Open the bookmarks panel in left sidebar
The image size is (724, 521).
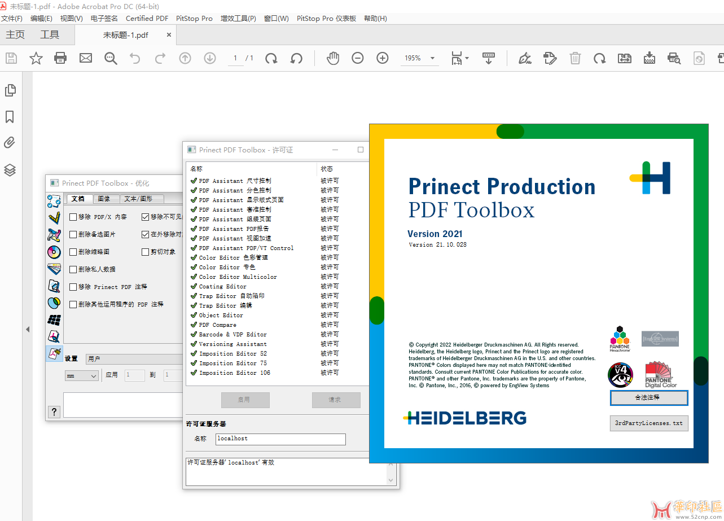coord(10,117)
